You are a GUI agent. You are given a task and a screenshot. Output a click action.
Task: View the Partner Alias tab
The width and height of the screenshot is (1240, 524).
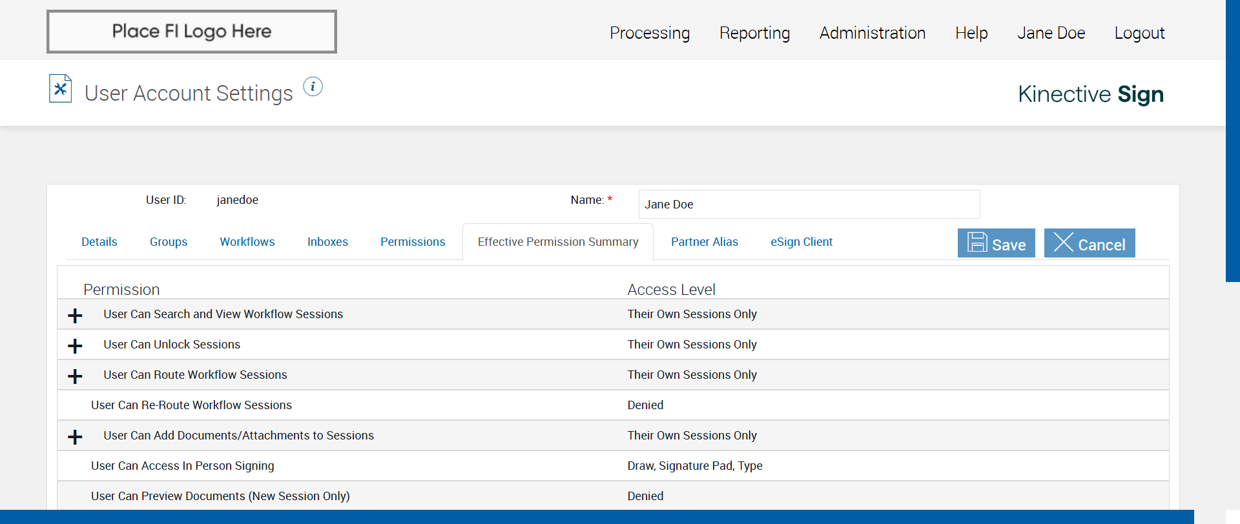pyautogui.click(x=704, y=242)
